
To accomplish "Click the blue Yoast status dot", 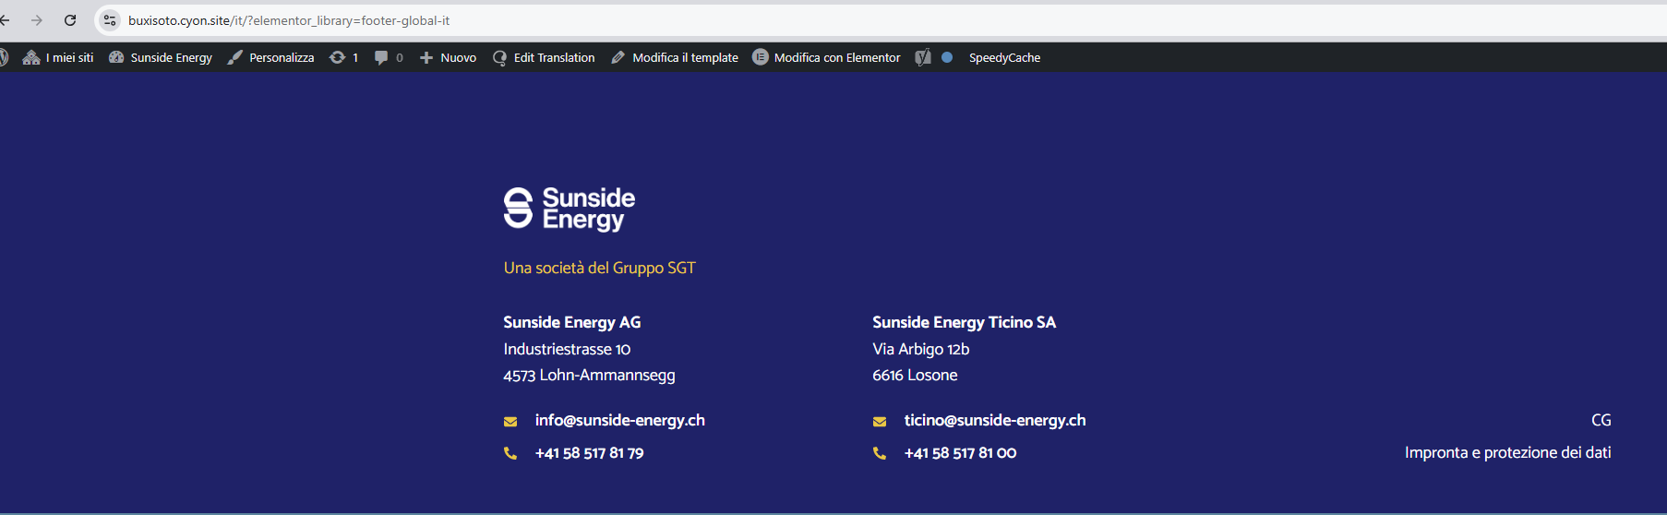I will pyautogui.click(x=947, y=57).
